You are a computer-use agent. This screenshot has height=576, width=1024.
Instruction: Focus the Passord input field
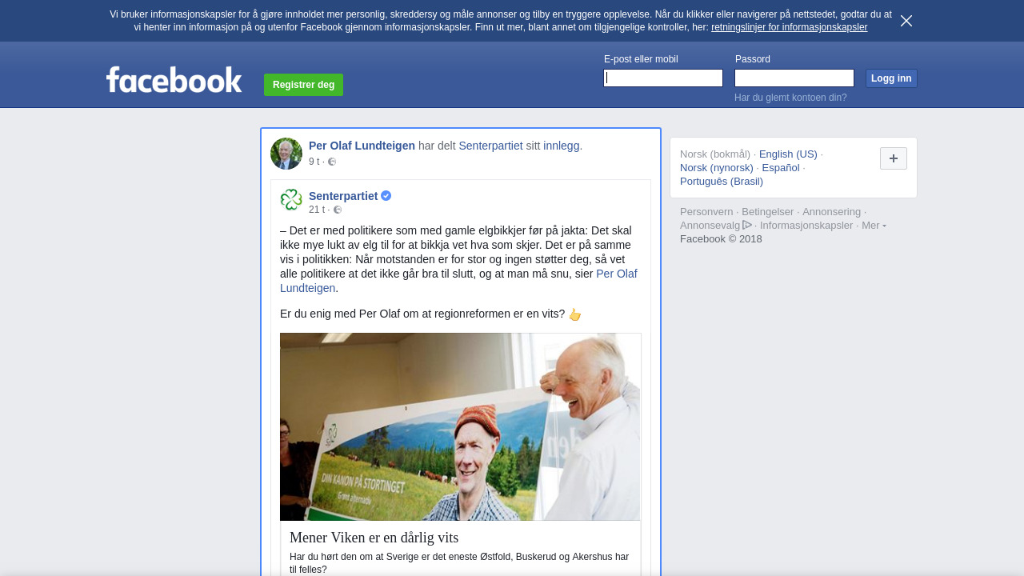click(794, 78)
